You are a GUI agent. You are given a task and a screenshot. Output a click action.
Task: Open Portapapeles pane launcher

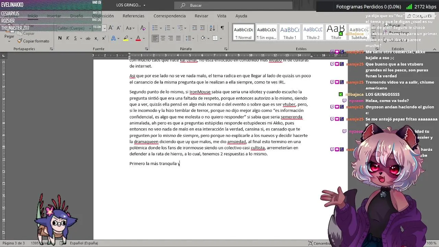pos(51,49)
